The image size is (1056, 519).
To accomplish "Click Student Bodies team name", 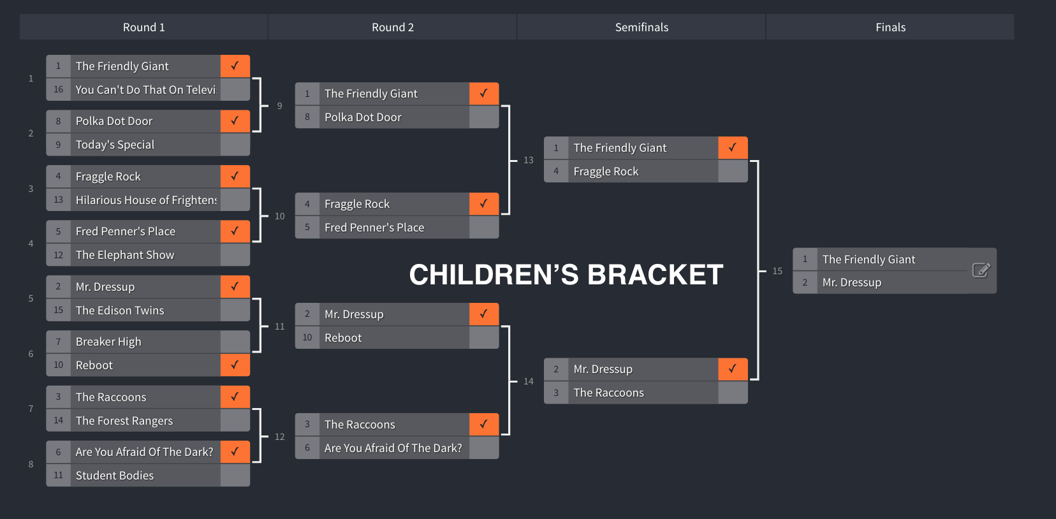I will (x=115, y=476).
